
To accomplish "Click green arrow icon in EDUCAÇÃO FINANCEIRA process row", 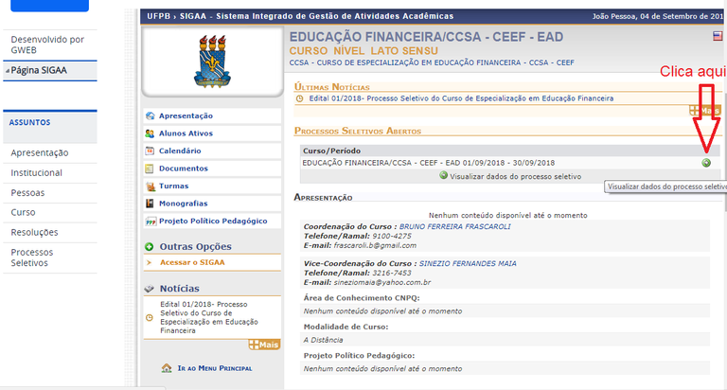I will coord(705,163).
